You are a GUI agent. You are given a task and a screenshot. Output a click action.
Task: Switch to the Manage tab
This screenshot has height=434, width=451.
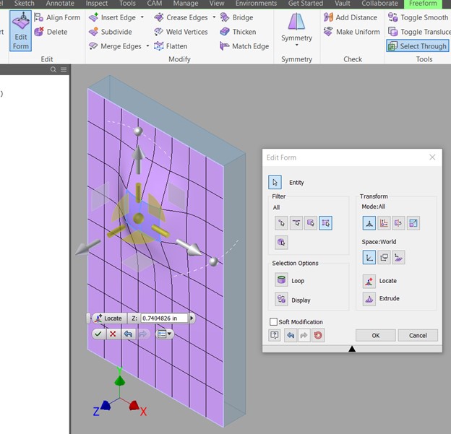[186, 4]
